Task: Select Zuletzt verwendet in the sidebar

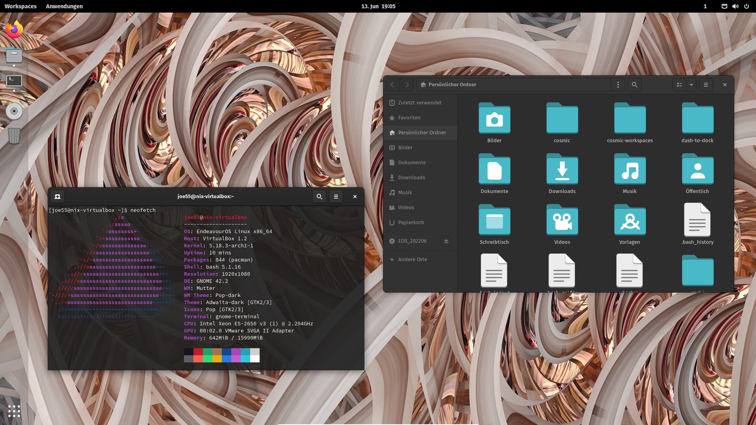Action: [x=420, y=103]
